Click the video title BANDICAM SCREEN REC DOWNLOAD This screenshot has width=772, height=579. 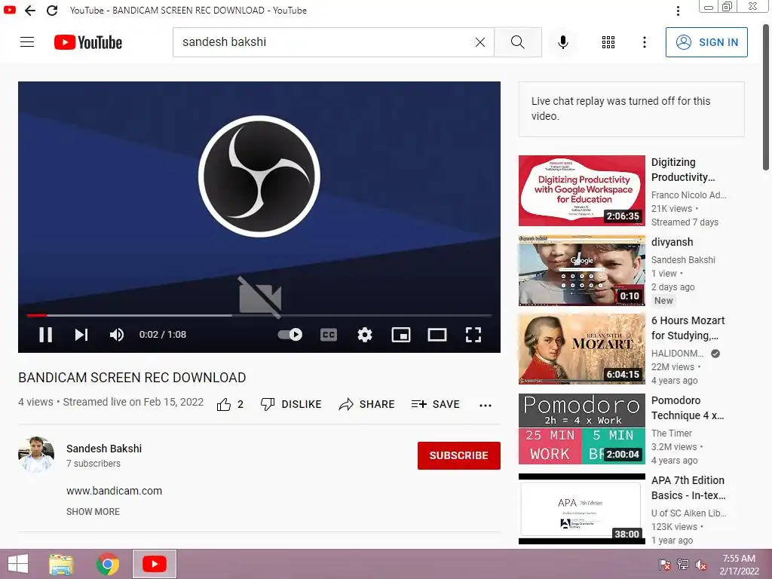pyautogui.click(x=132, y=378)
